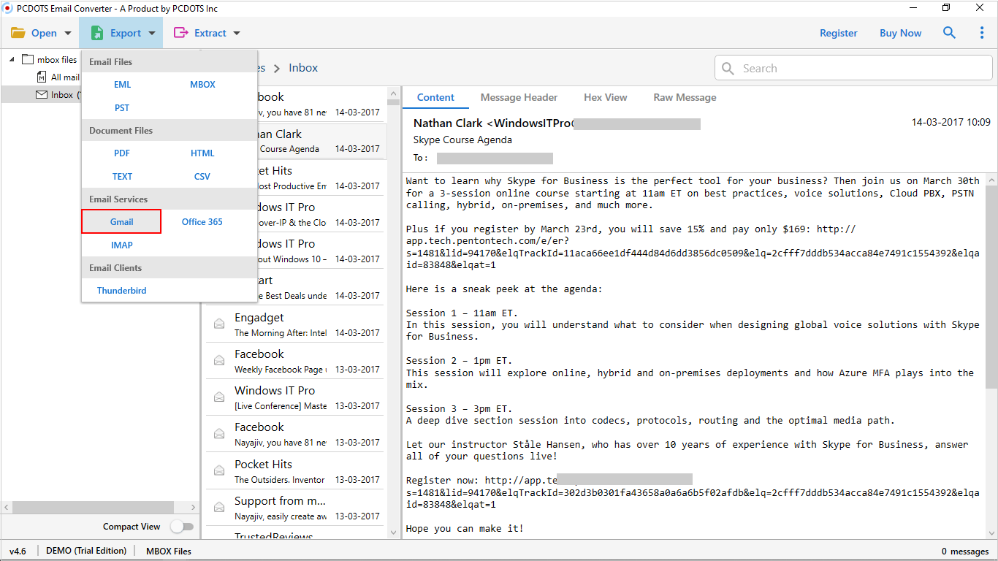Click the email list scroll up arrow
998x561 pixels.
tap(394, 95)
